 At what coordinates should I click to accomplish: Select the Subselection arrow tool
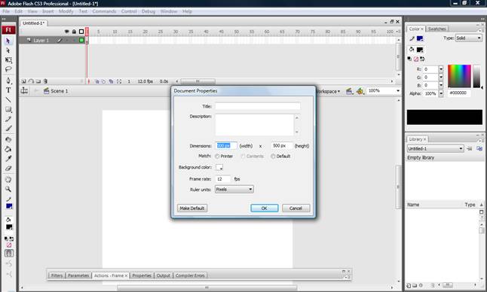(x=8, y=50)
